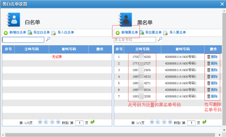Go to last page of the blacklist
The height and width of the screenshot is (137, 226).
pos(170,122)
